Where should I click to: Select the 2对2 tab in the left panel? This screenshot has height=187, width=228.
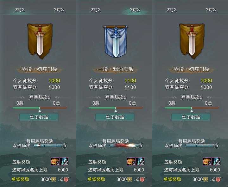(20, 10)
